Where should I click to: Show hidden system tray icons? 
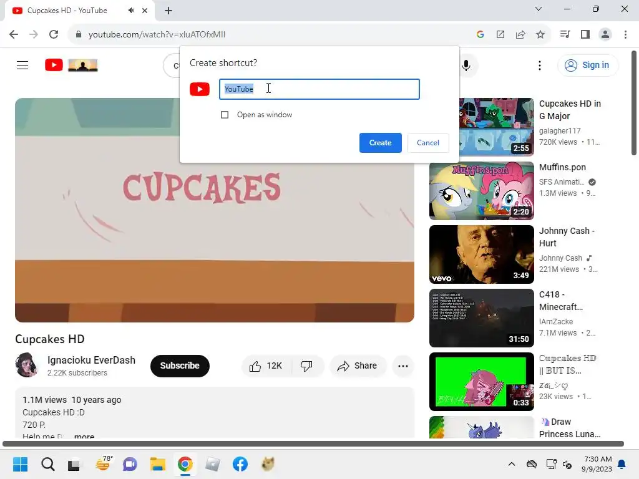coord(512,464)
